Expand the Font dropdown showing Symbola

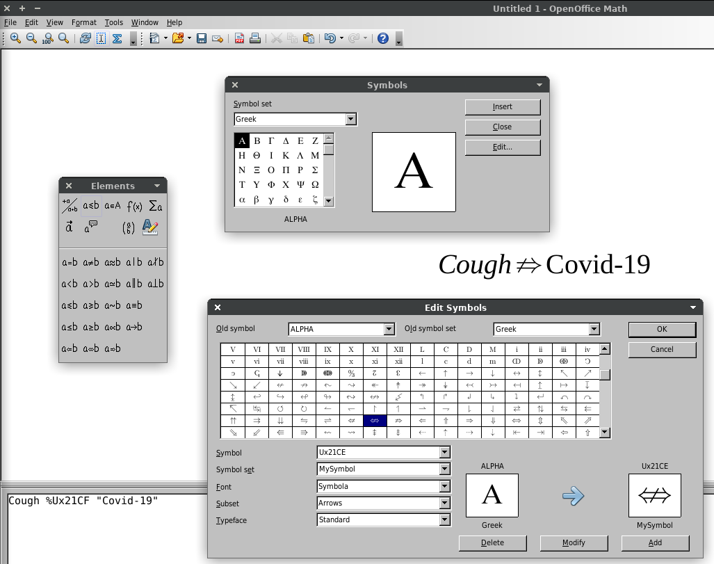coord(445,486)
